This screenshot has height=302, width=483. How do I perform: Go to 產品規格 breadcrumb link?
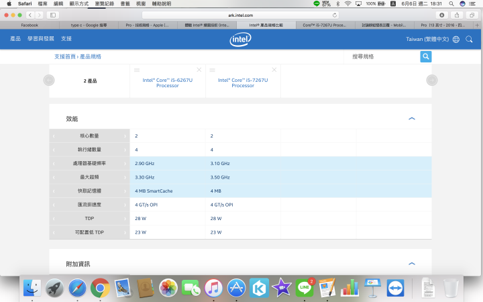pos(91,56)
